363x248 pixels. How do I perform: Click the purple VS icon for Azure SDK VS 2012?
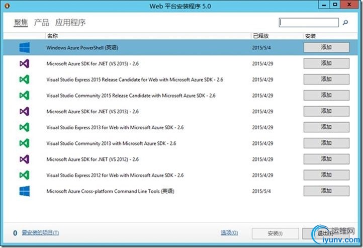point(24,159)
